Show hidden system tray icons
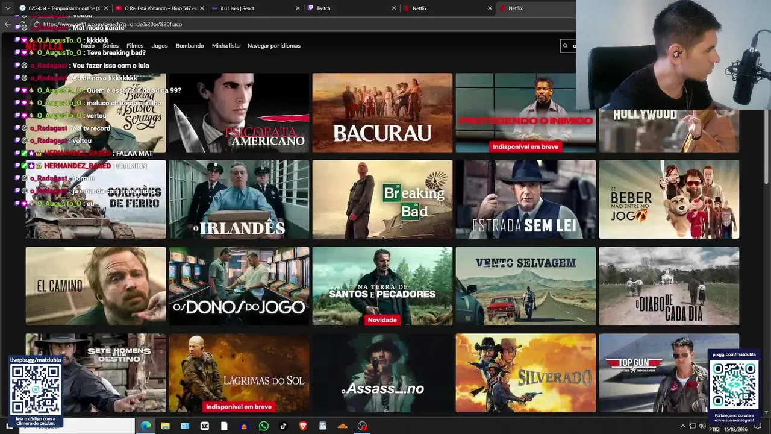Screen dimensions: 771x434 click(x=682, y=426)
